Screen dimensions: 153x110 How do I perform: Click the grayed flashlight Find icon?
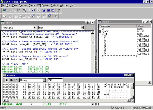56,16
